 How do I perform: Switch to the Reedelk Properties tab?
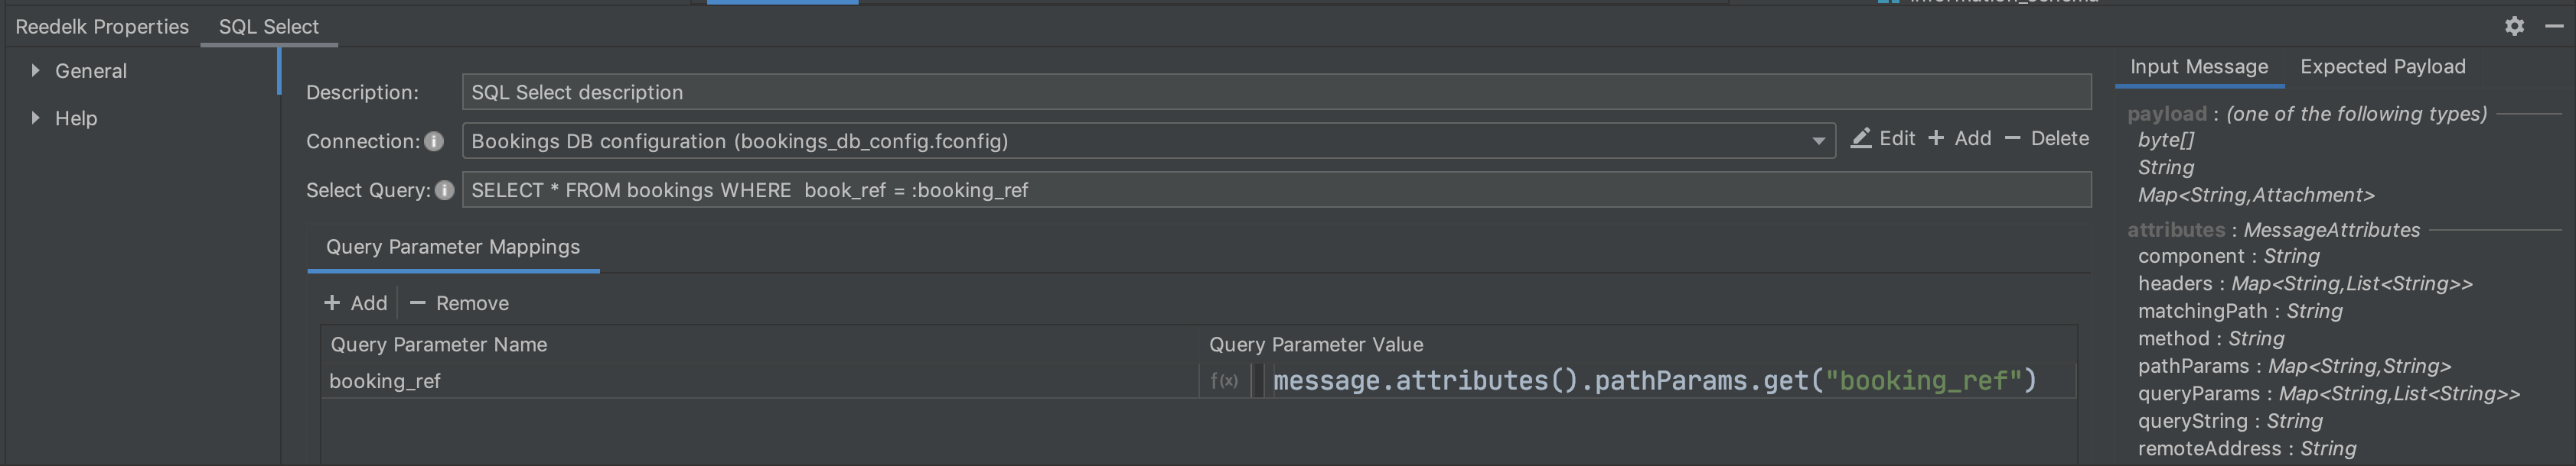pos(102,27)
